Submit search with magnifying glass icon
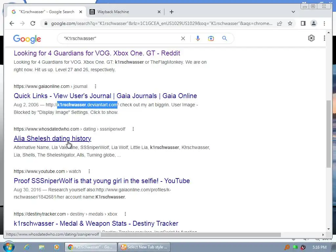Image resolution: width=336 pixels, height=252 pixels. click(x=224, y=38)
